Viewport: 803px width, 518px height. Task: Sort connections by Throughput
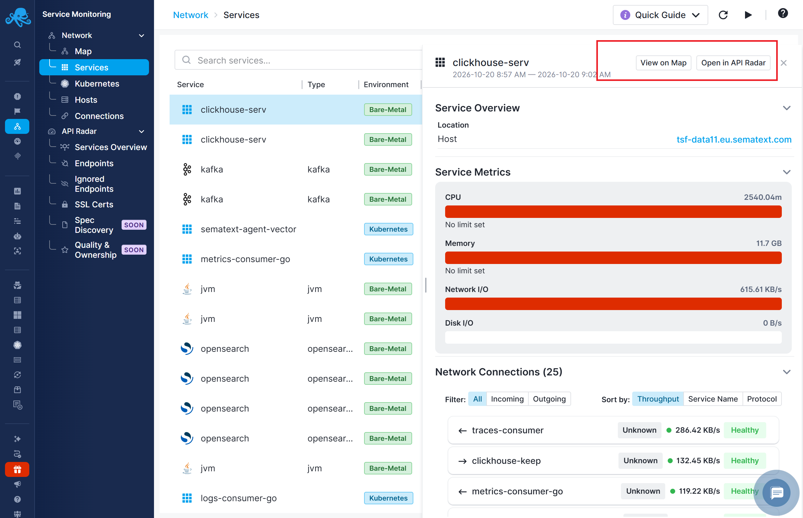click(x=658, y=399)
